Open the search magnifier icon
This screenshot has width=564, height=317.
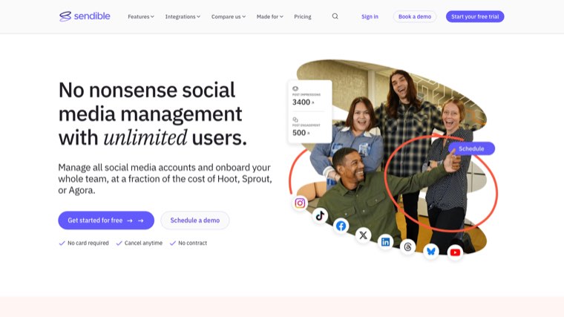[335, 16]
